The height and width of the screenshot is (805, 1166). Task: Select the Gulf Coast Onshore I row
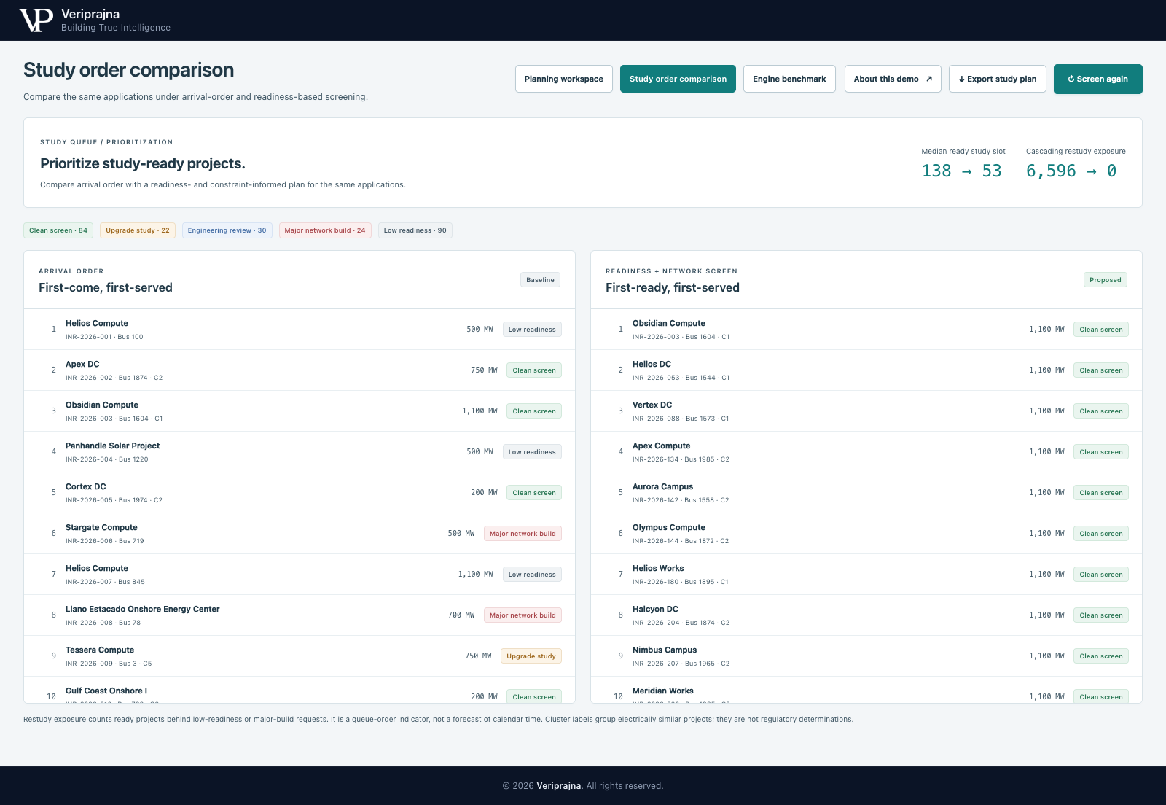coord(300,690)
